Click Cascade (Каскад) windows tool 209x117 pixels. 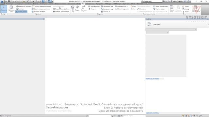point(186,9)
